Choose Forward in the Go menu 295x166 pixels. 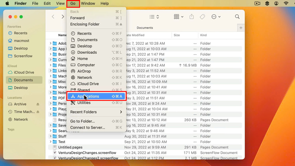coord(96,18)
